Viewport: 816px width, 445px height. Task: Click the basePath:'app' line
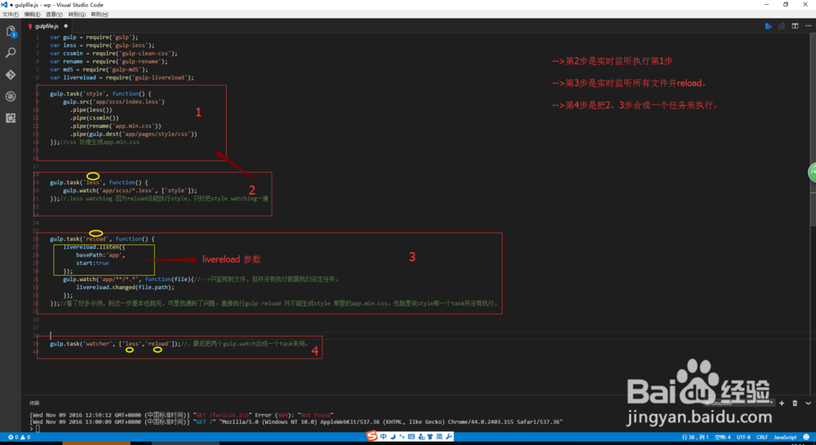101,255
